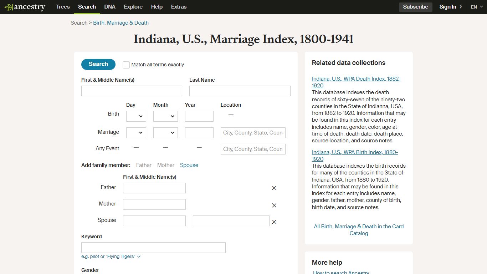
Task: Click Sign In
Action: (x=451, y=7)
